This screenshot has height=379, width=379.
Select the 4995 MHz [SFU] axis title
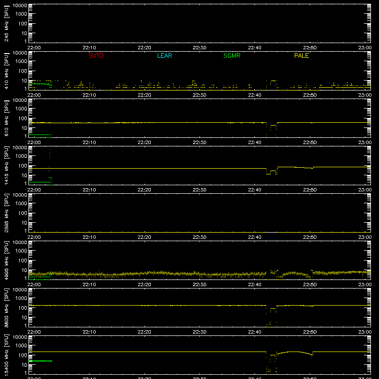point(6,260)
